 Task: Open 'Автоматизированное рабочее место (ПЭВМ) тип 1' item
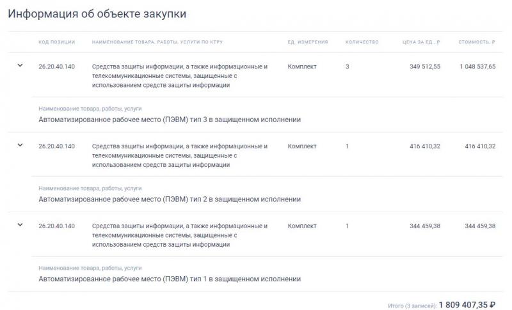pyautogui.click(x=170, y=279)
